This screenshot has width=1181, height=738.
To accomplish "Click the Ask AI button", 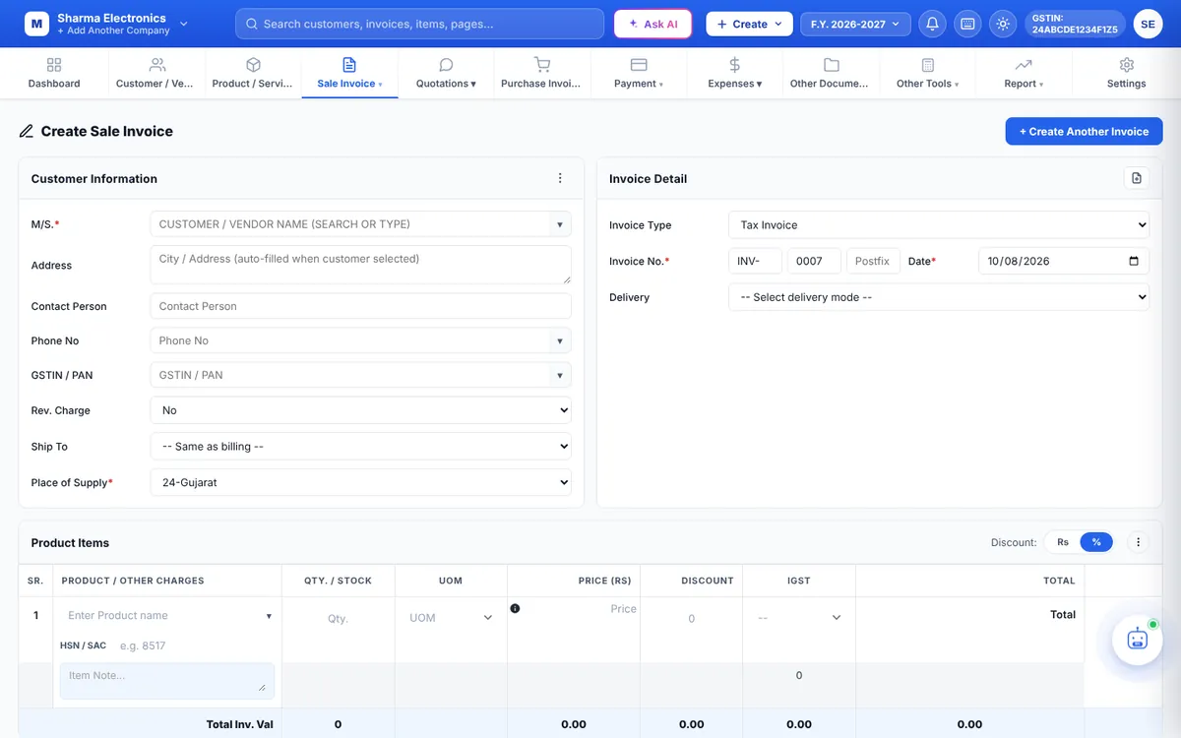I will click(653, 24).
